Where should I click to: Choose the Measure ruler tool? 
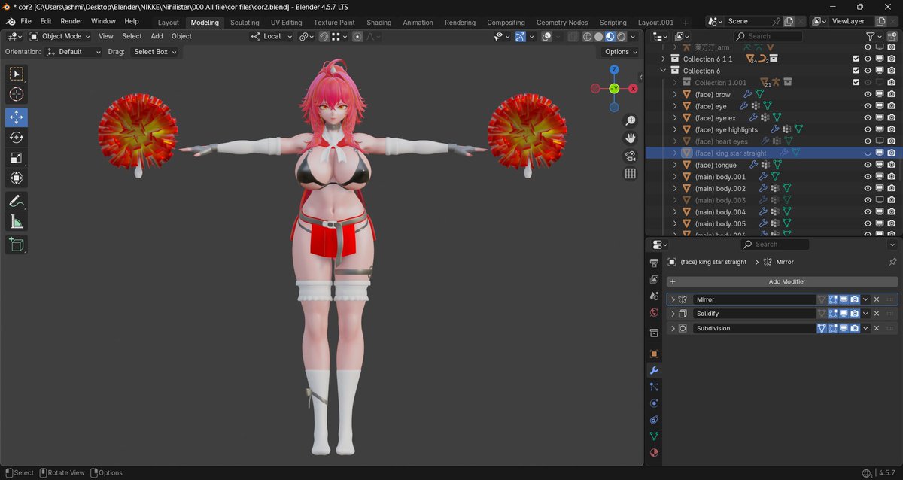tap(17, 221)
